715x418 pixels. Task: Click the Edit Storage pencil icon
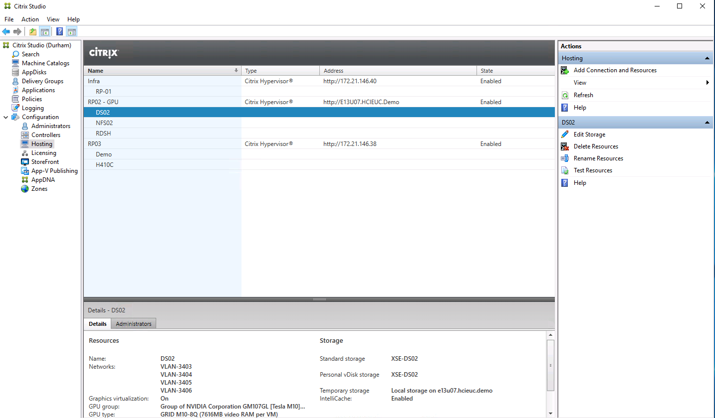[x=565, y=135]
